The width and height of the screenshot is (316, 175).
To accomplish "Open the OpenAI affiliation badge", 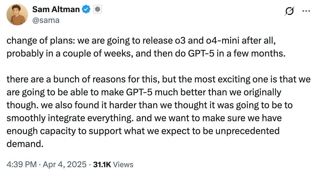I will point(97,9).
